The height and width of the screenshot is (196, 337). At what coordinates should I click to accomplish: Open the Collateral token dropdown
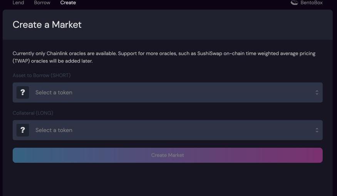(168, 130)
